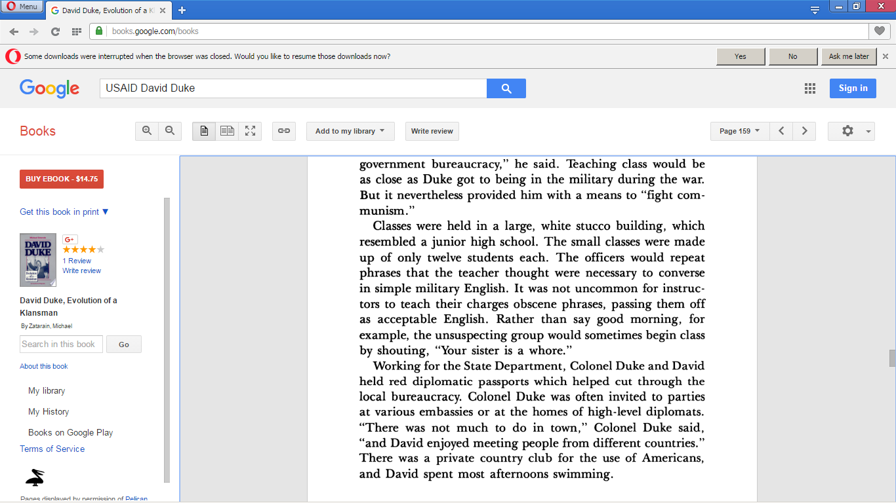Image resolution: width=896 pixels, height=503 pixels.
Task: Choose Ask me later for downloads
Action: pyautogui.click(x=849, y=56)
